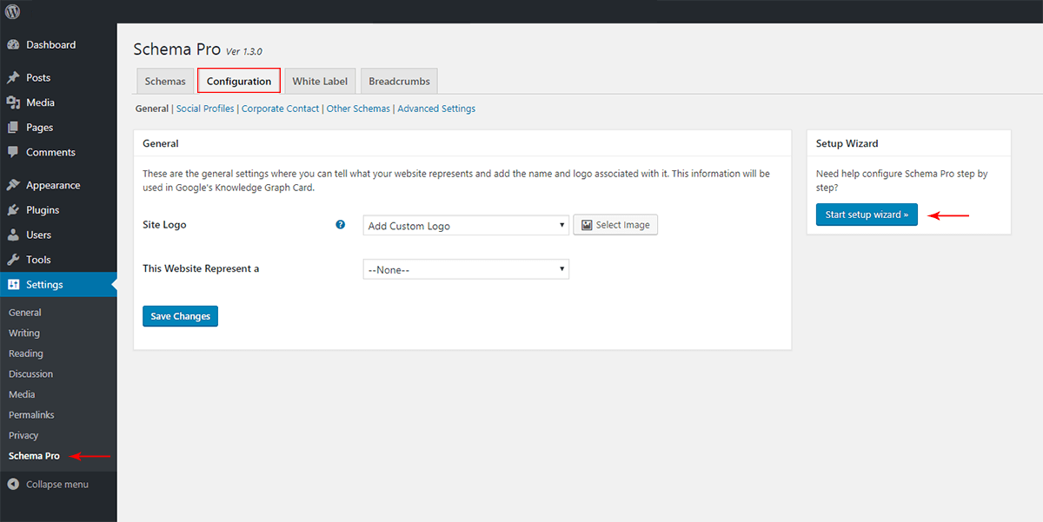Image resolution: width=1043 pixels, height=522 pixels.
Task: Click the Setup Wizard panel heading
Action: (x=848, y=143)
